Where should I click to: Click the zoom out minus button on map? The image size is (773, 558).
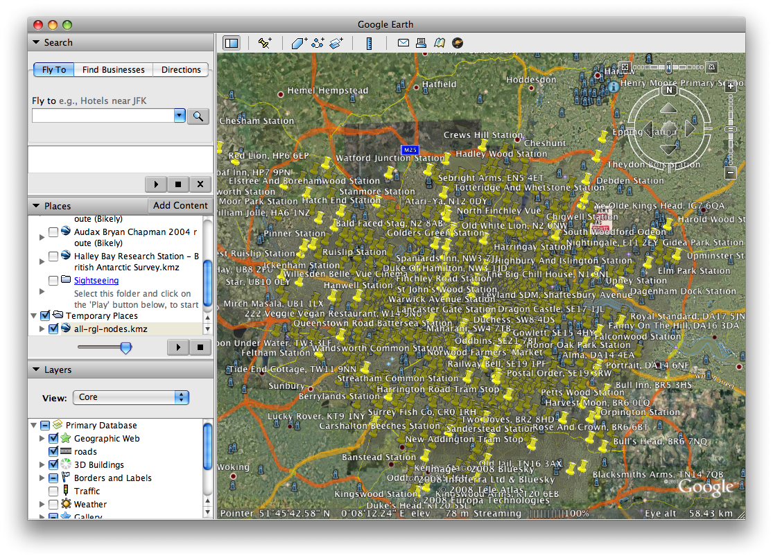[731, 173]
